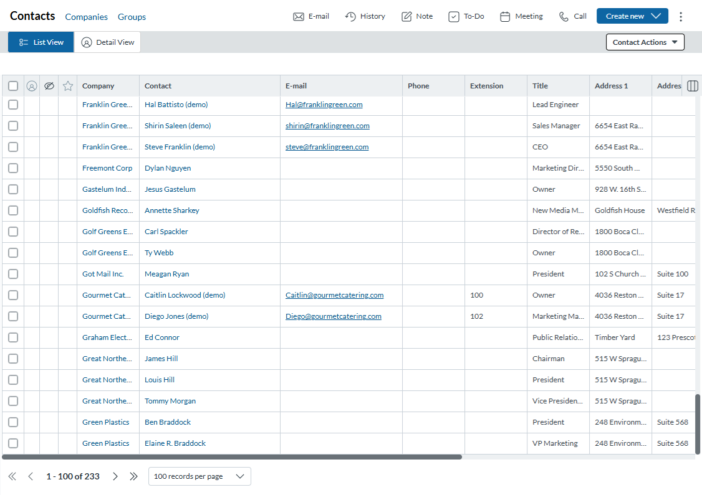The height and width of the screenshot is (495, 702).
Task: Click the vertical scrollbar thumb of the table
Action: click(x=697, y=425)
